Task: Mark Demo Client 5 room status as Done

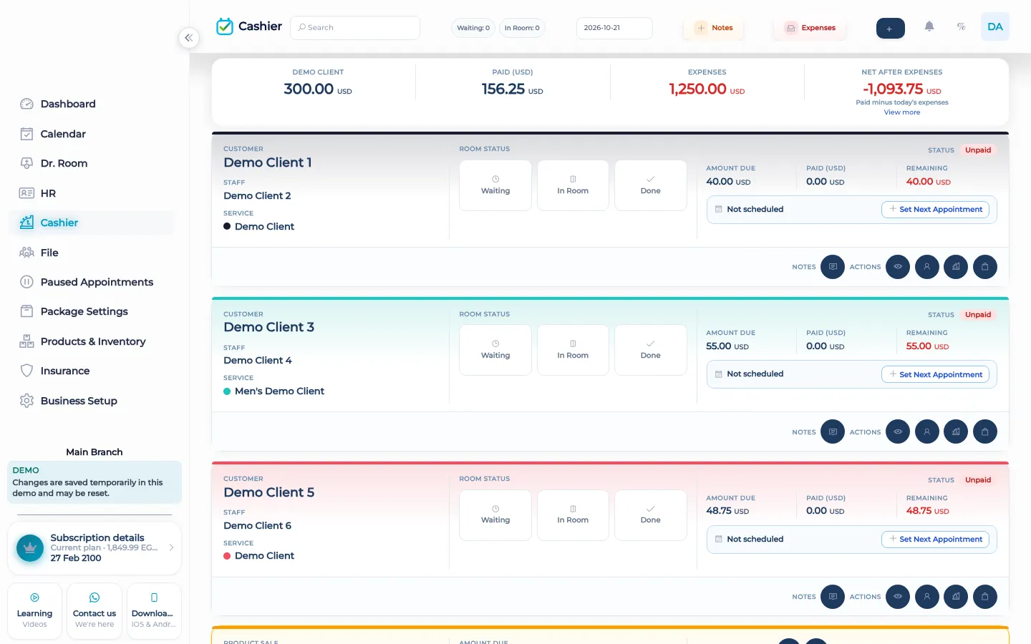Action: (x=651, y=515)
